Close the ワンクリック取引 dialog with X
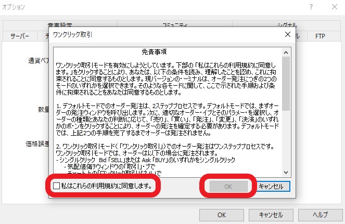Image resolution: width=345 pixels, height=224 pixels. (x=288, y=34)
